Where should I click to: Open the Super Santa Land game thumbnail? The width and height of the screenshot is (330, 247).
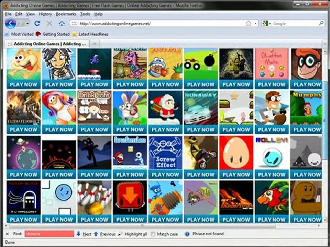[x=130, y=152]
